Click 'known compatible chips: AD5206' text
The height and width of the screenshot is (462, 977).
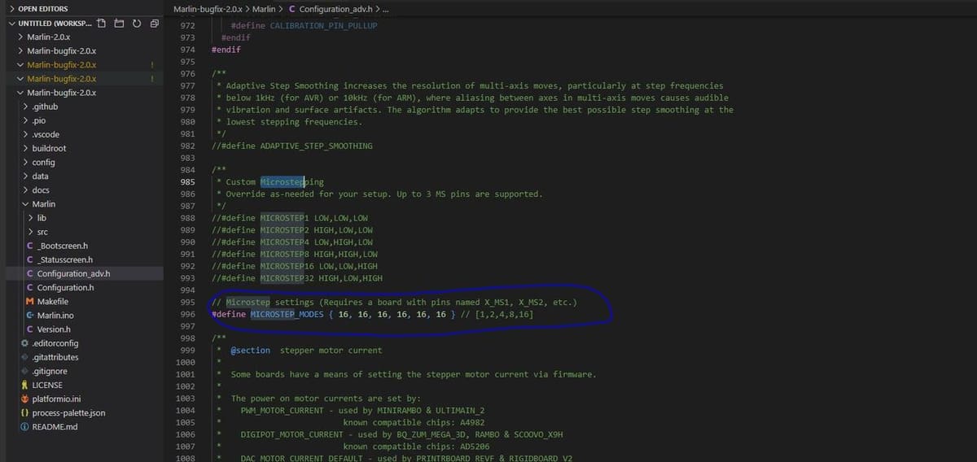pyautogui.click(x=414, y=447)
